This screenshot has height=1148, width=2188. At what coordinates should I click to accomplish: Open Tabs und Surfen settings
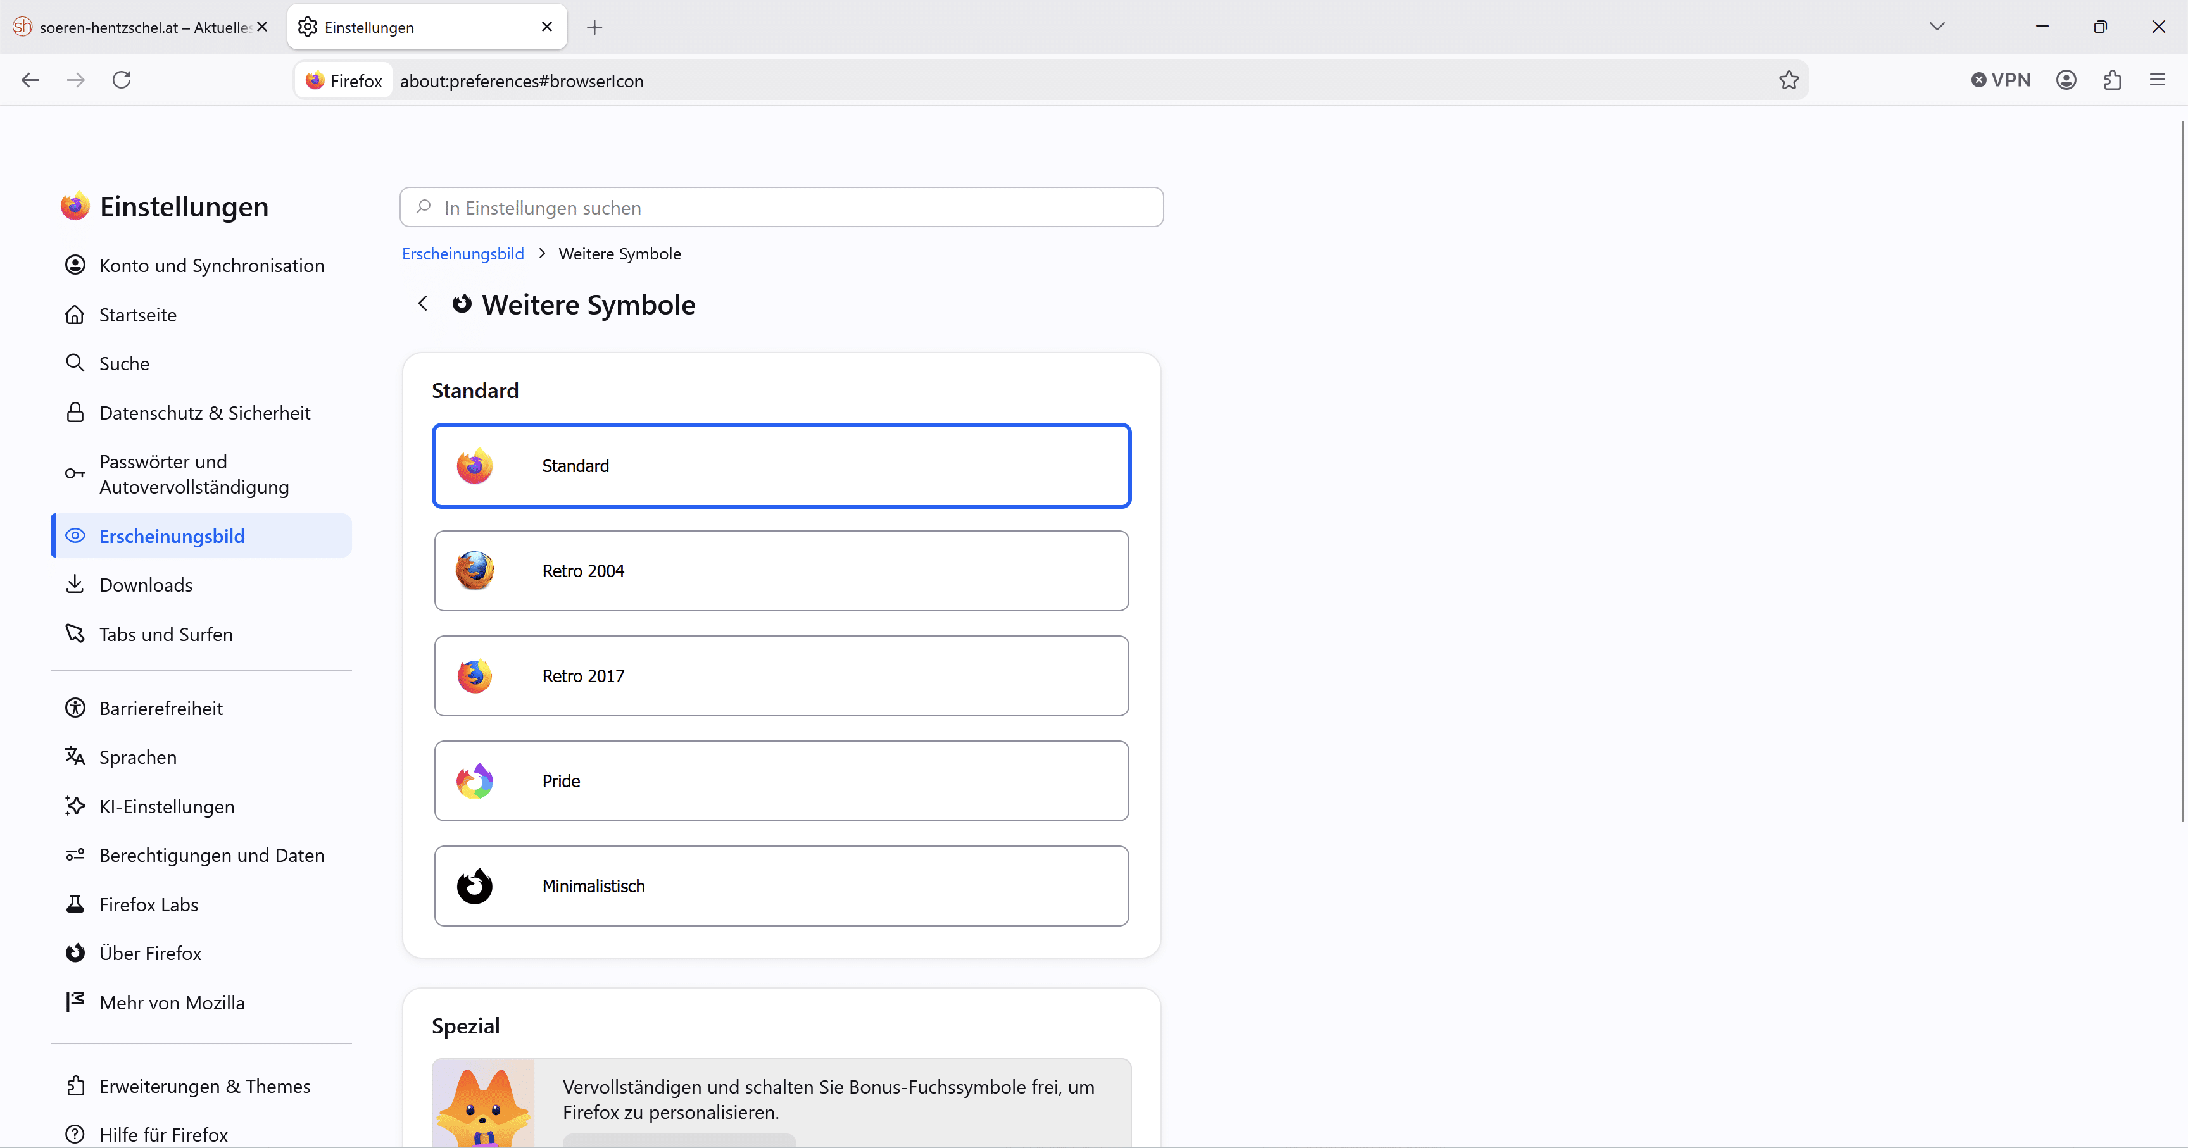[201, 634]
